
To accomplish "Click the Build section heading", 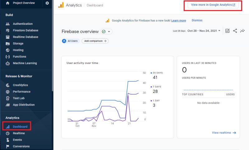I will point(9,15).
